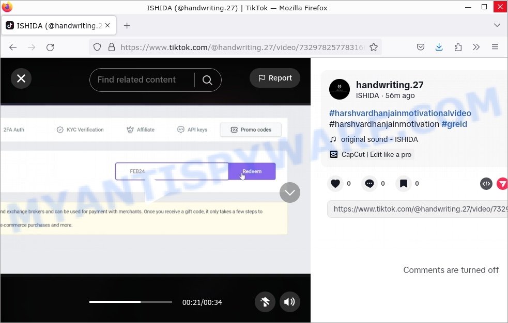Click the Report flag button
508x323 pixels.
click(275, 78)
